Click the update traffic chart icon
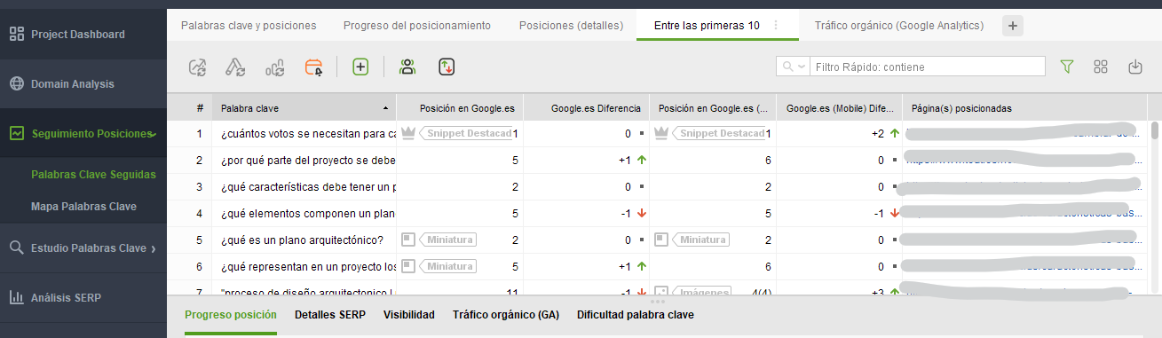The width and height of the screenshot is (1162, 338). pos(274,67)
